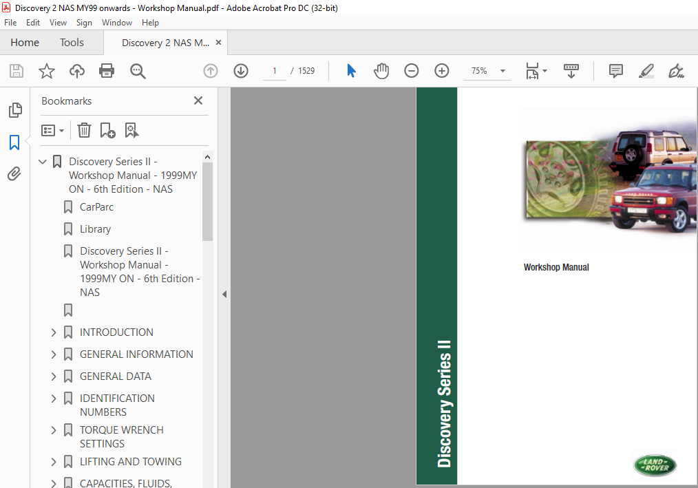Image resolution: width=698 pixels, height=488 pixels.
Task: Expand the INTRODUCTION bookmark
Action: click(x=54, y=332)
